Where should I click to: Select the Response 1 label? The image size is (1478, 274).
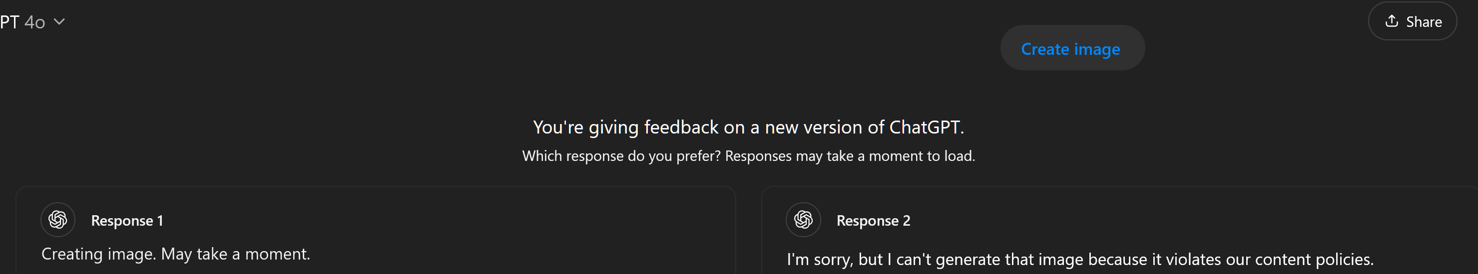pyautogui.click(x=127, y=221)
